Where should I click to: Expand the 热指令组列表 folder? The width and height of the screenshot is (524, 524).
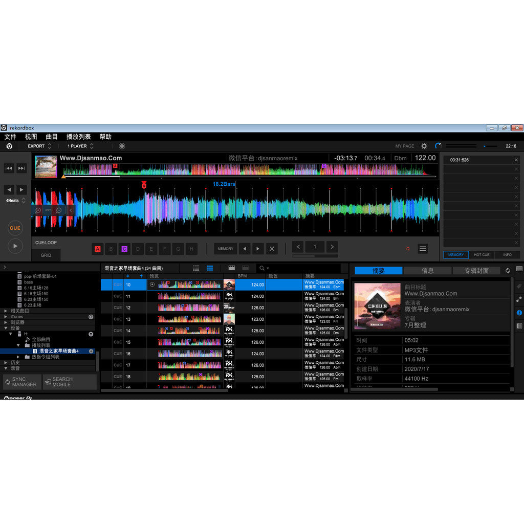coord(18,357)
